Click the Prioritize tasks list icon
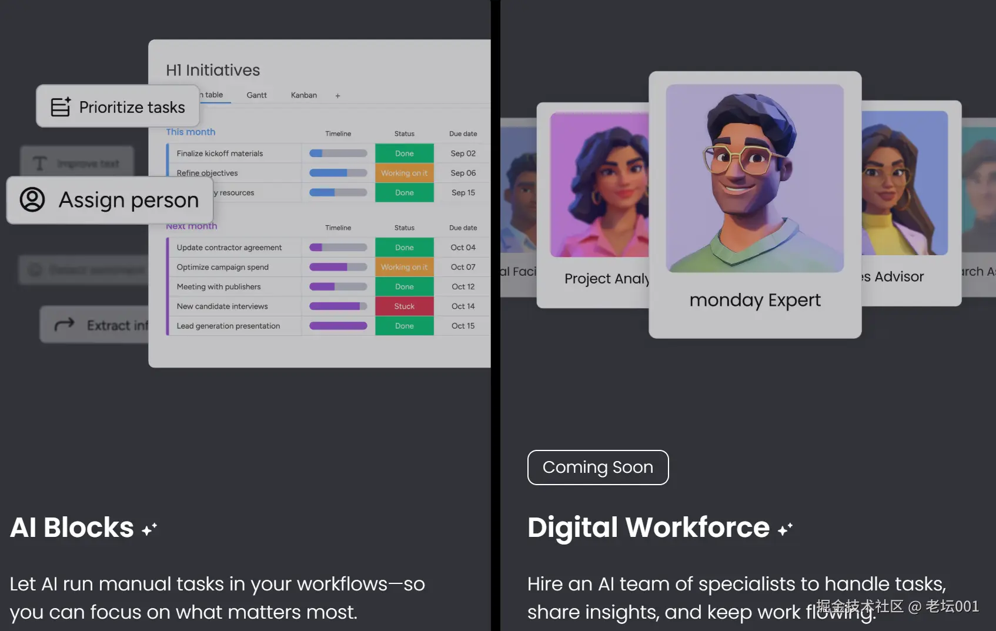The image size is (996, 631). (x=61, y=107)
